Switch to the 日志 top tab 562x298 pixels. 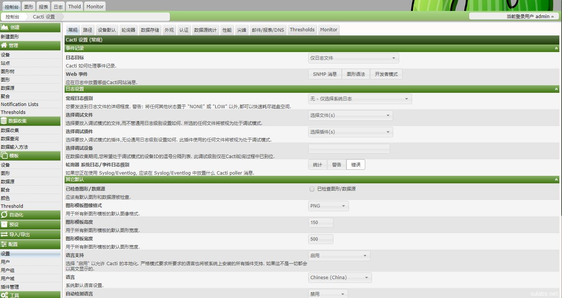click(58, 7)
